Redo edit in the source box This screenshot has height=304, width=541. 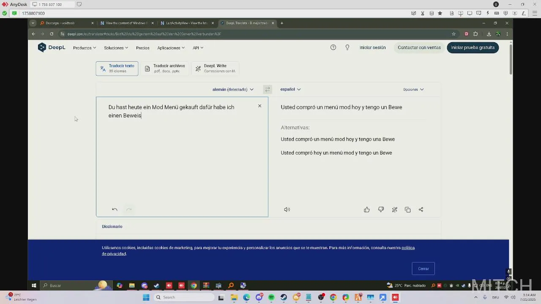click(x=129, y=209)
